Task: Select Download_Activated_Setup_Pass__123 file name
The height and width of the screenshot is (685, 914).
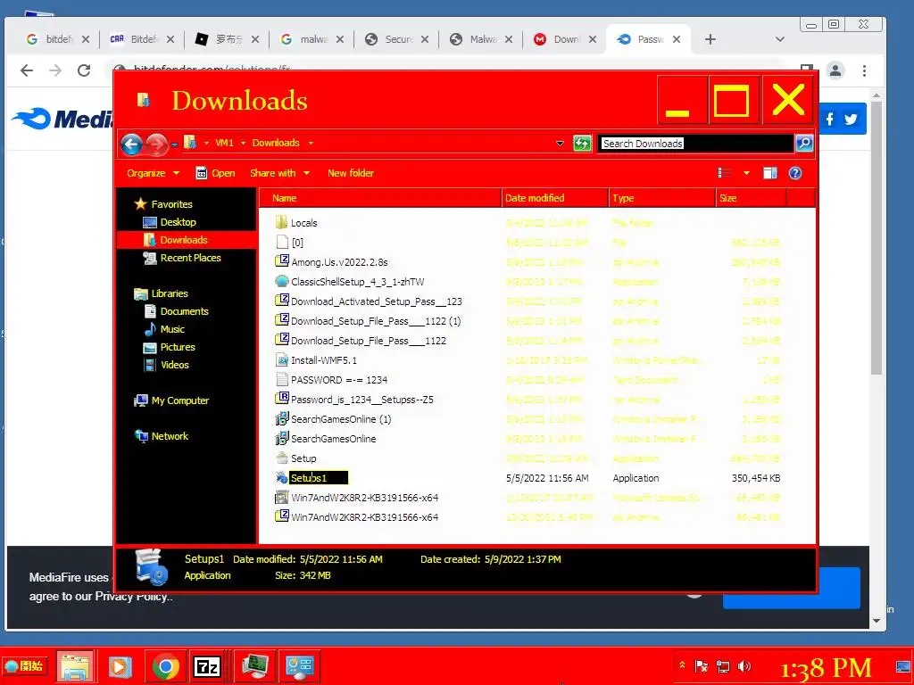Action: (x=377, y=301)
